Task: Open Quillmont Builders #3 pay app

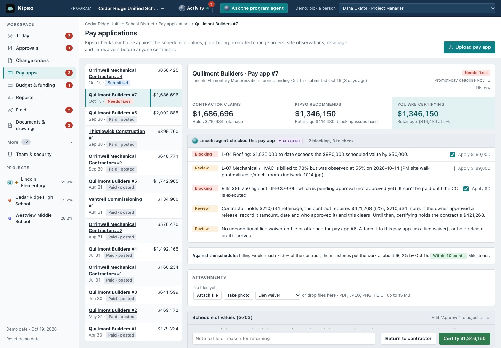Action: click(x=113, y=292)
